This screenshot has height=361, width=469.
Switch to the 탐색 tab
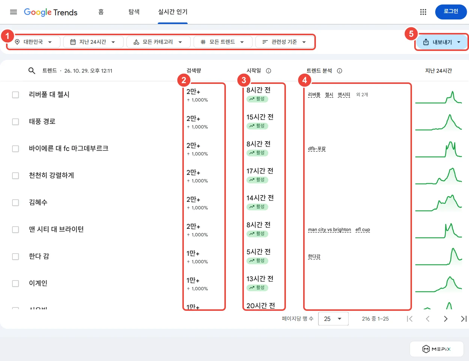(134, 12)
